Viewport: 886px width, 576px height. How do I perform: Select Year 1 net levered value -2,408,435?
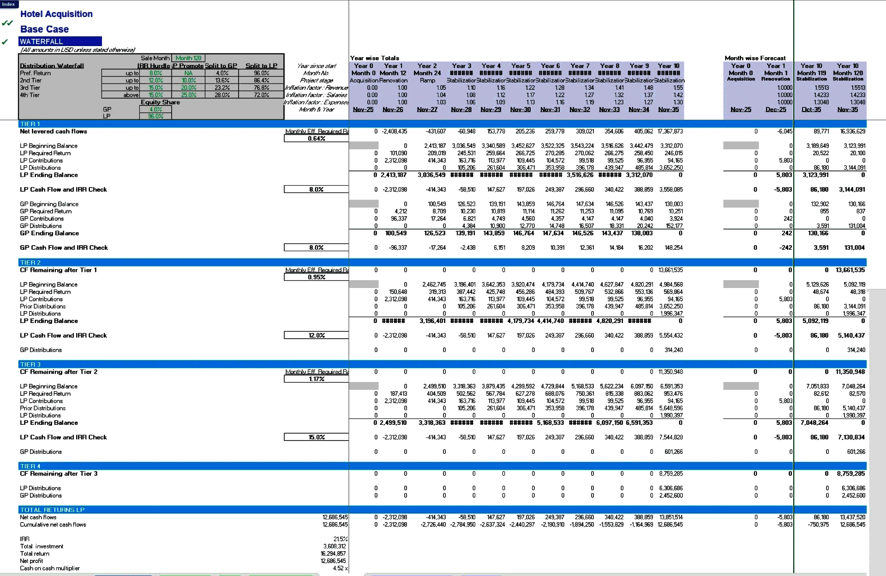pyautogui.click(x=394, y=131)
